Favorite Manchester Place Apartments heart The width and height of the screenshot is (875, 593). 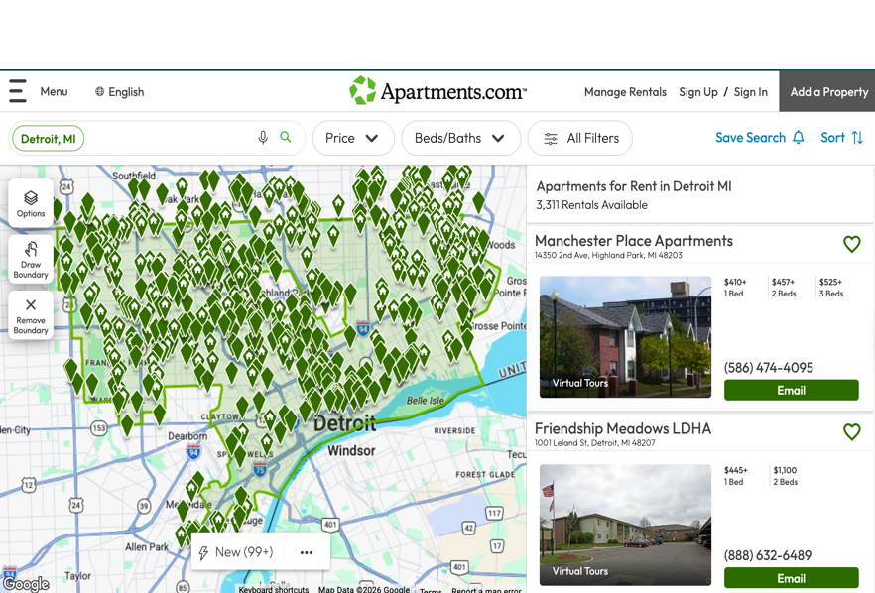click(851, 244)
